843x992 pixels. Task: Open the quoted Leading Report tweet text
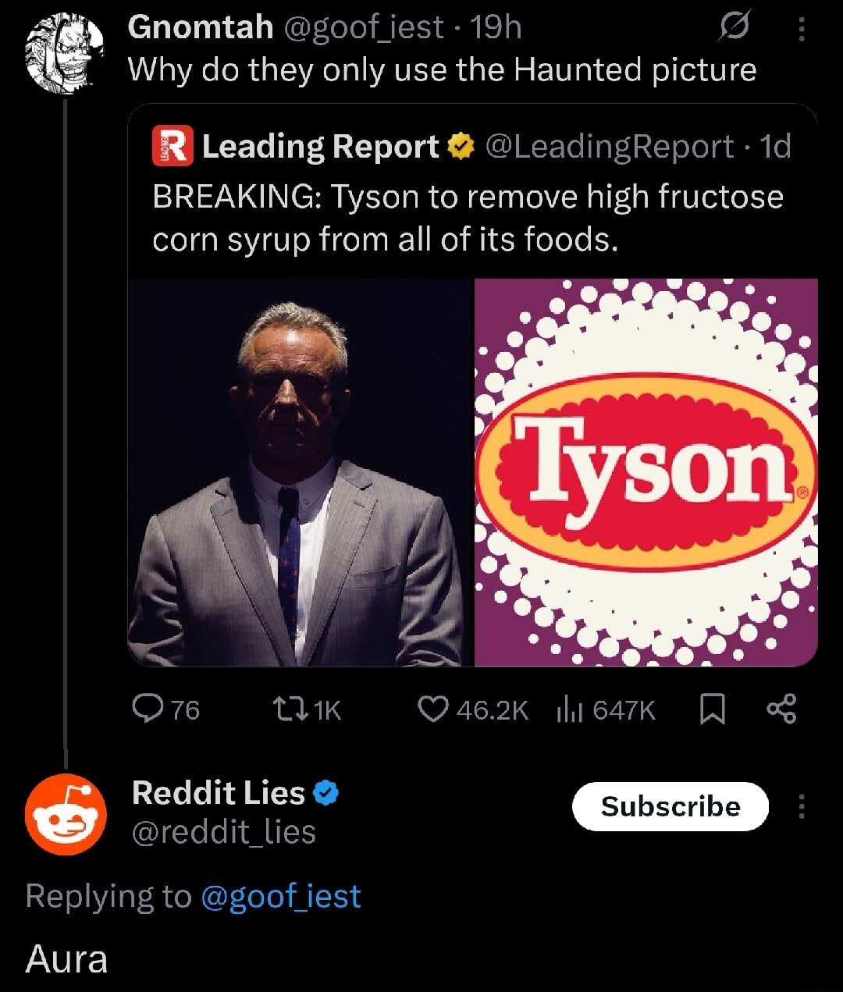pyautogui.click(x=467, y=218)
